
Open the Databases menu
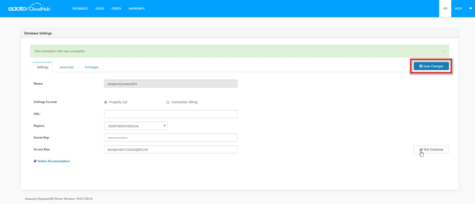80,9
